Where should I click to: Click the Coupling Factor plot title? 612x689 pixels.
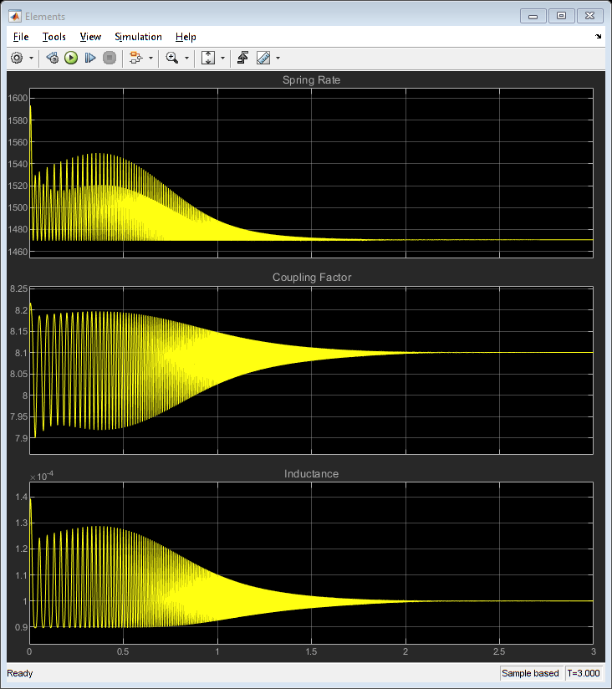[312, 278]
